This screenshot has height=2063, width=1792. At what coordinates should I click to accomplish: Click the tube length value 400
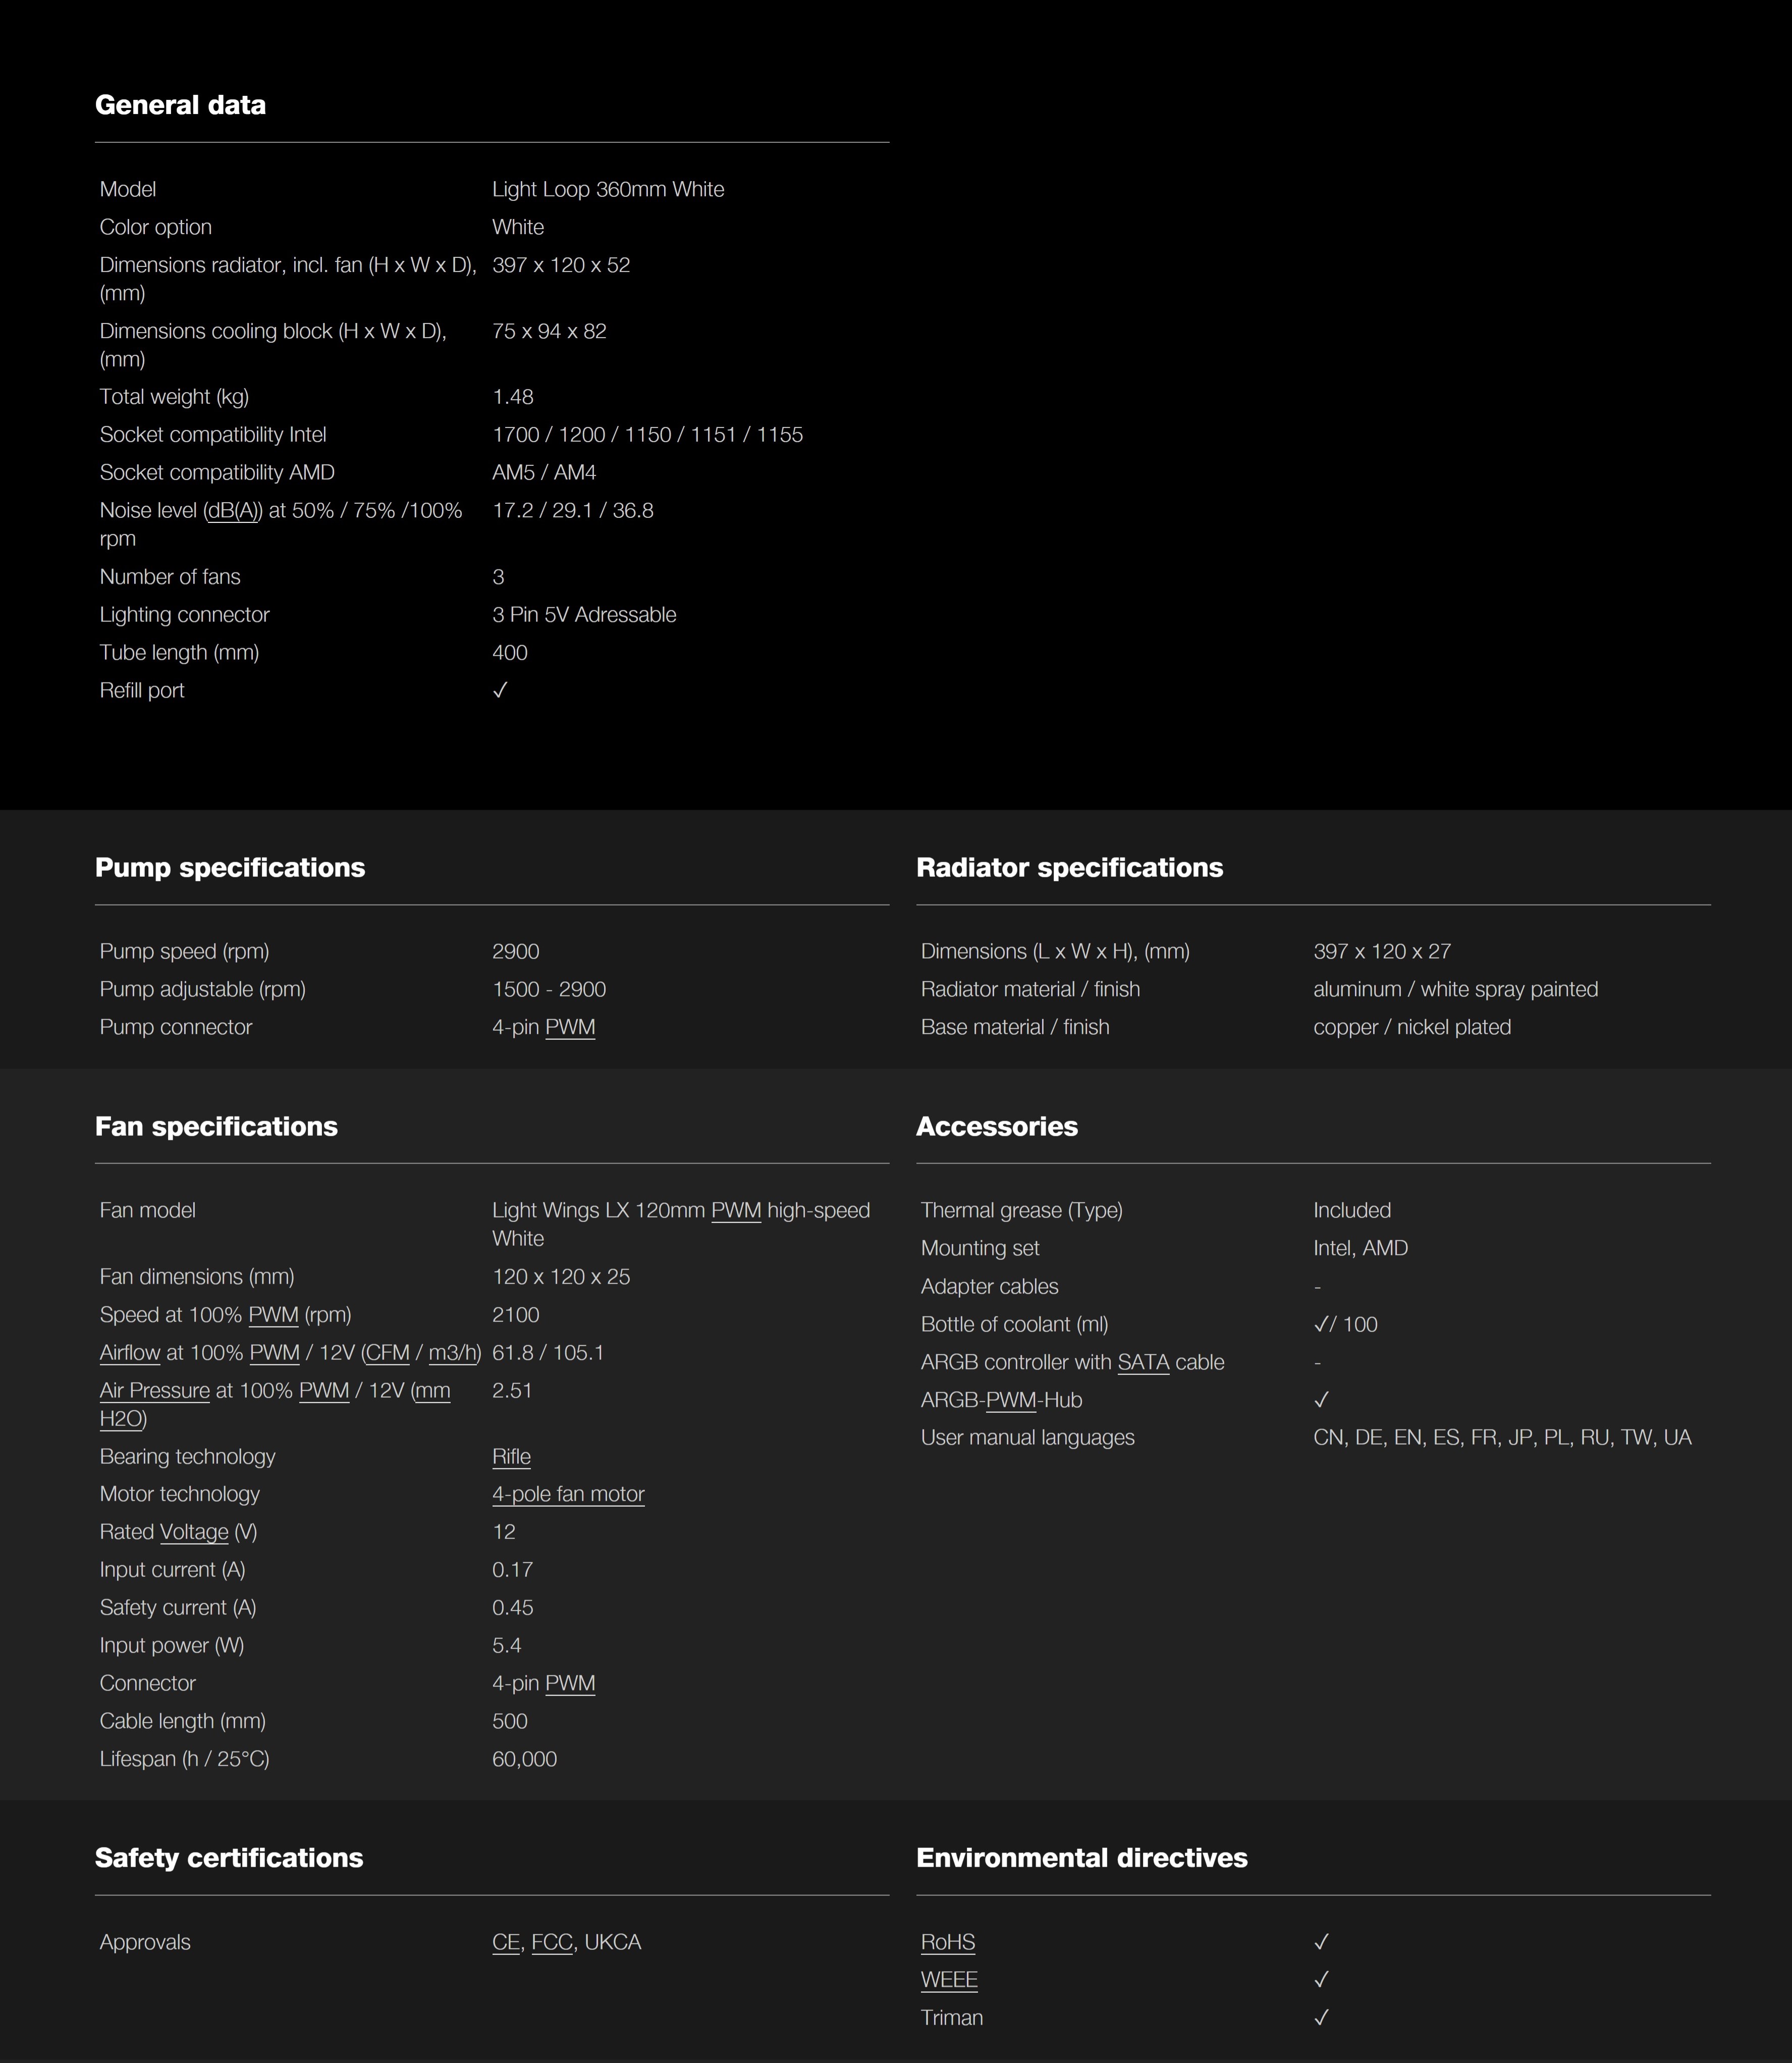click(510, 653)
